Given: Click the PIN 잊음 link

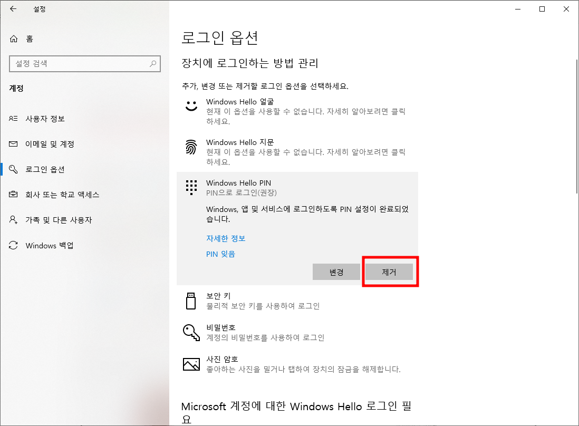Looking at the screenshot, I should [220, 254].
